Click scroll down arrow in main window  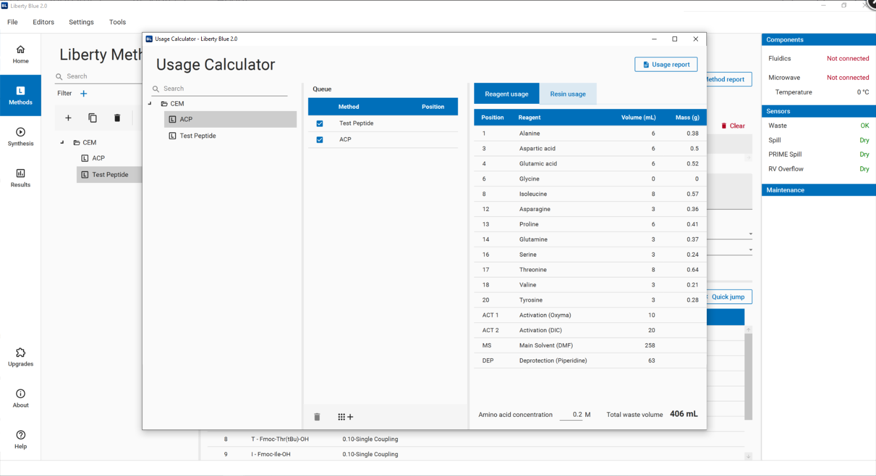[748, 456]
